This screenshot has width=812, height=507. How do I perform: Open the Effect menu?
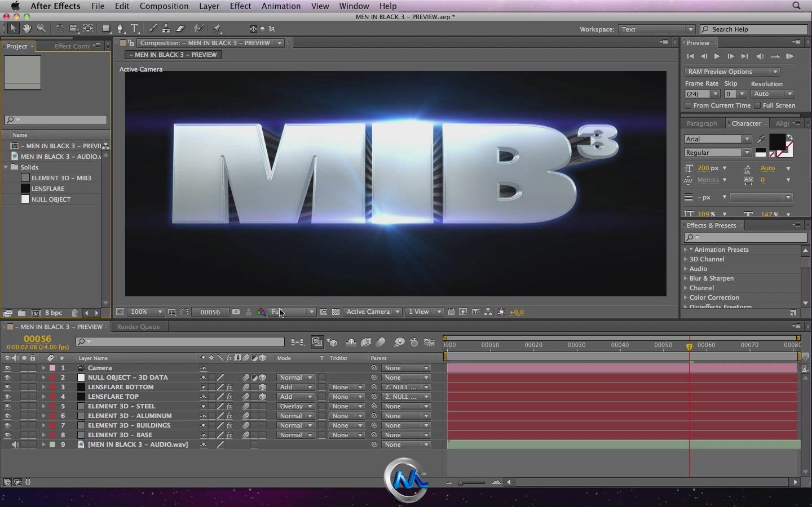pos(240,6)
